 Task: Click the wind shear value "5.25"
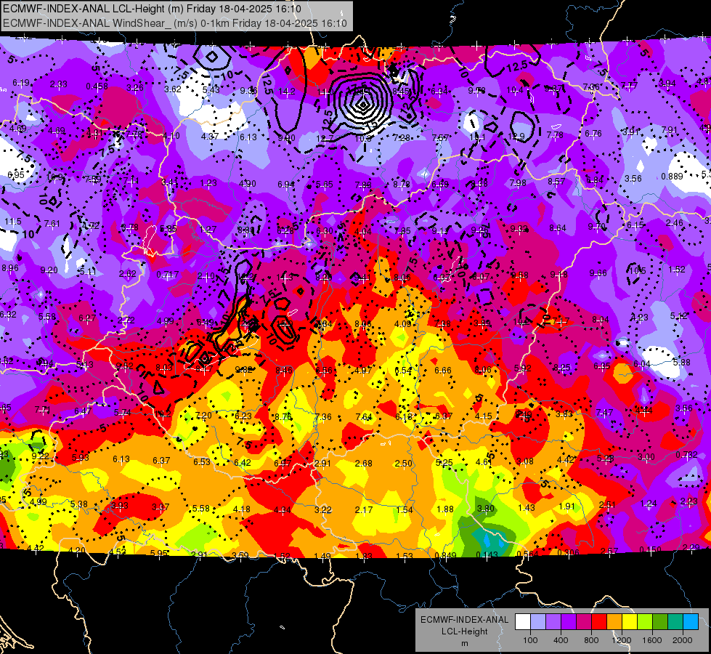click(x=444, y=462)
